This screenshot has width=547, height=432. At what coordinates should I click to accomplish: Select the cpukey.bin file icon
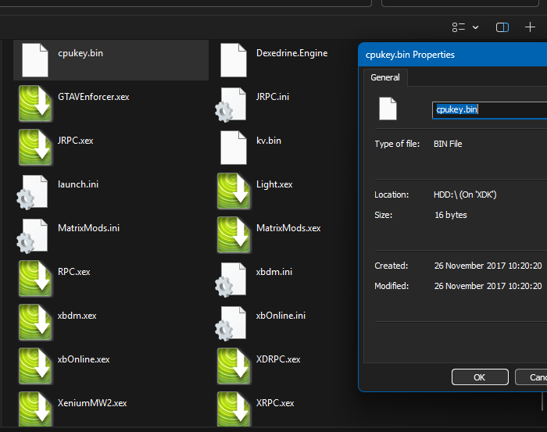click(x=35, y=60)
